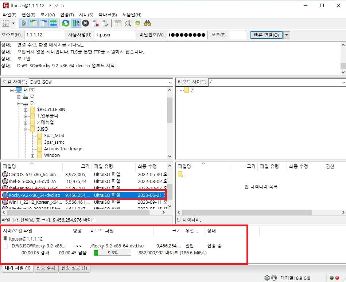Sort local files by 파일 유형 column
Viewport: 346px width, 282px height.
pos(113,166)
